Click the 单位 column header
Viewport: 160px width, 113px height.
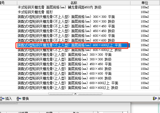click(x=145, y=3)
